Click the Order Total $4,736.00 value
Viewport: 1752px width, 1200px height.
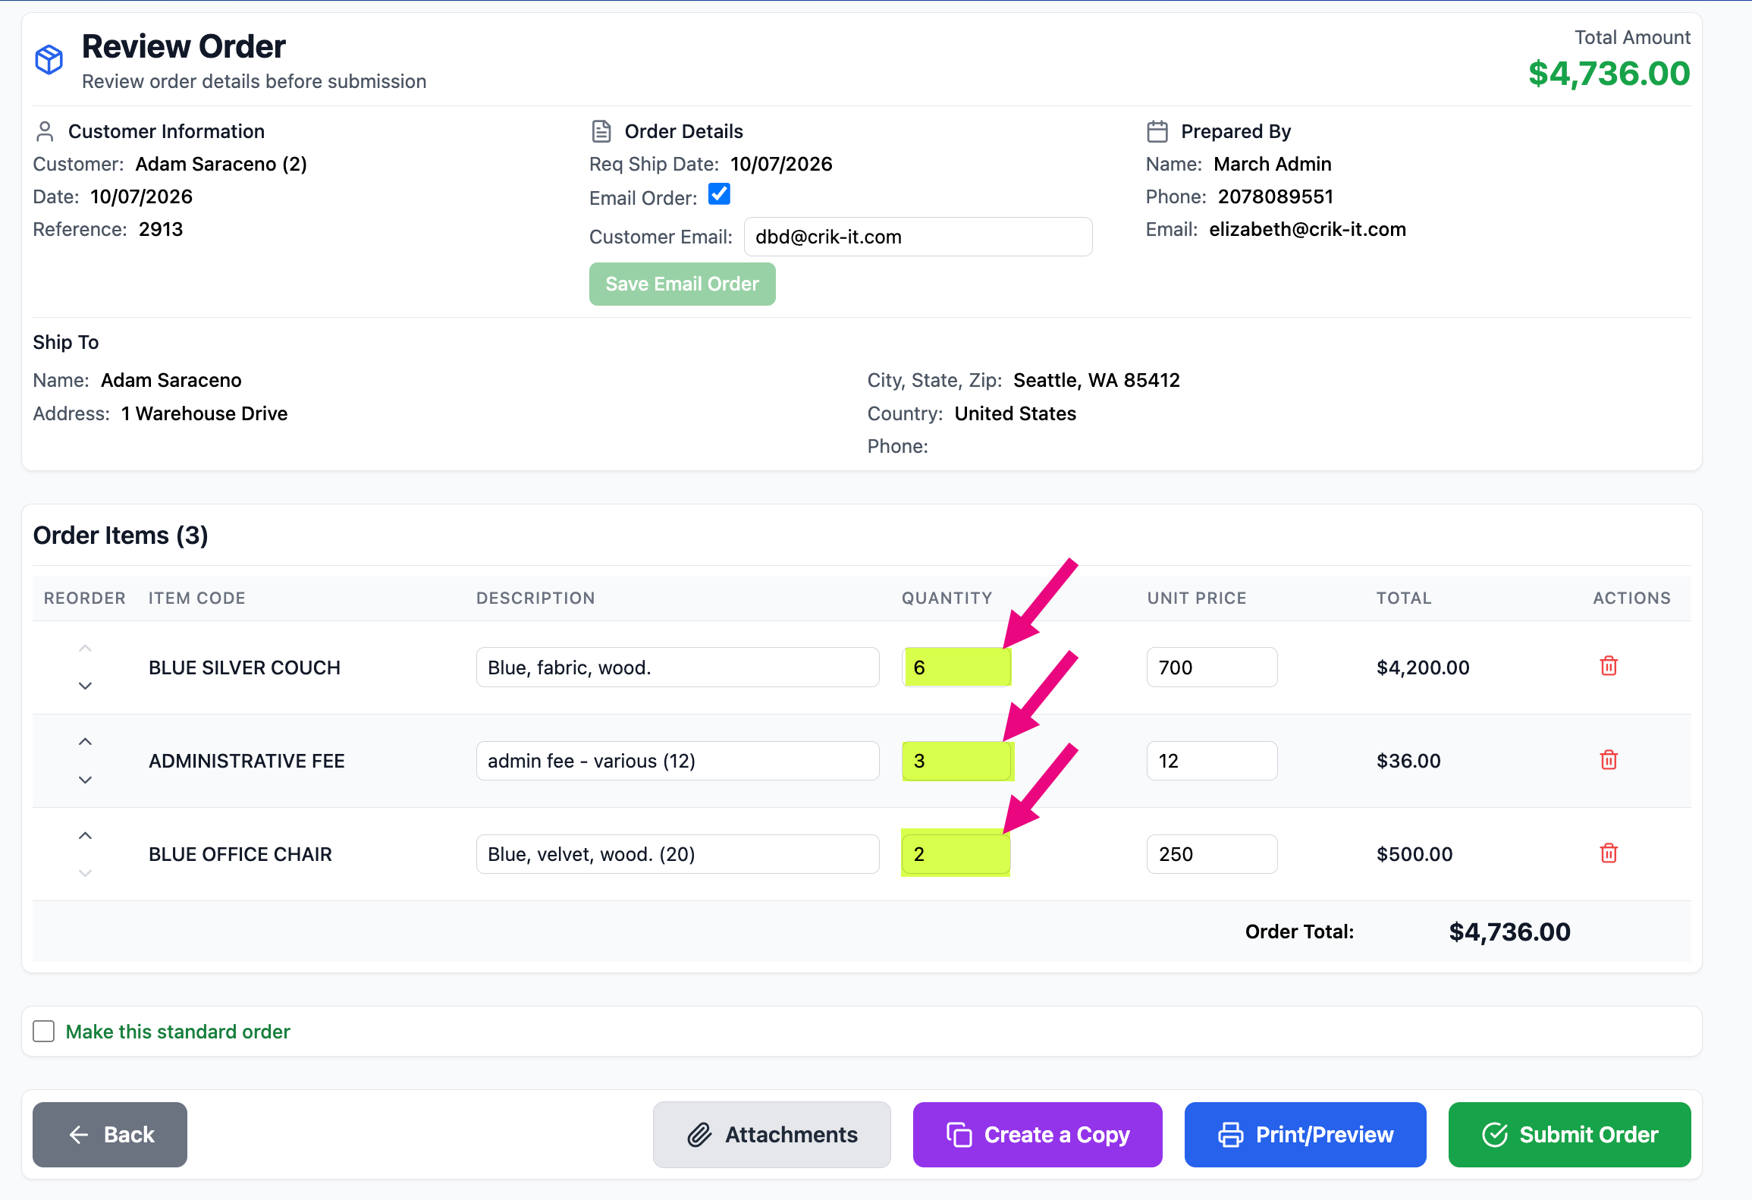[1509, 931]
